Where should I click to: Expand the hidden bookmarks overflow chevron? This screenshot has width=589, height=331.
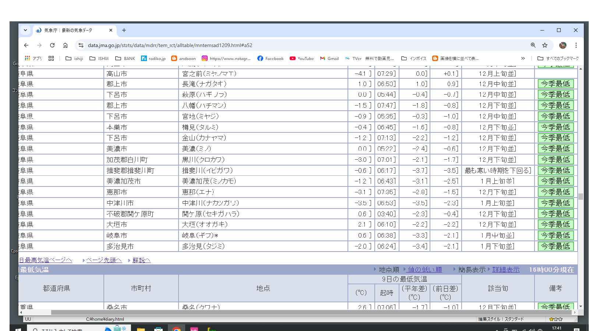point(523,58)
